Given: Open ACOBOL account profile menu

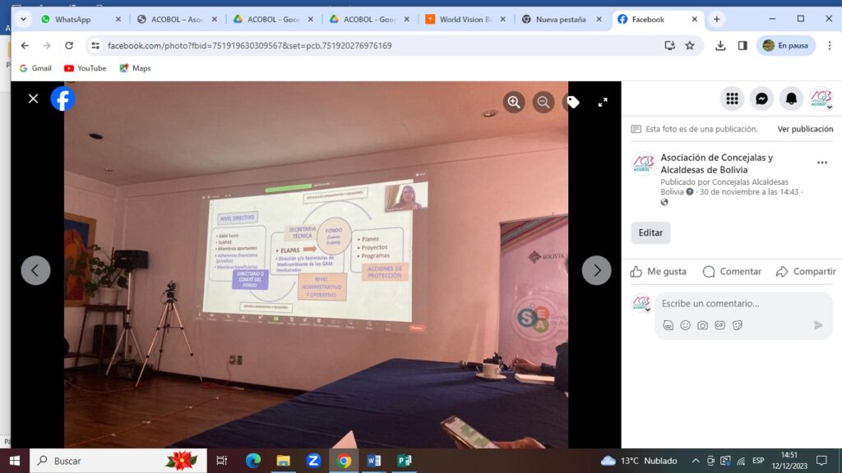Looking at the screenshot, I should coord(821,99).
